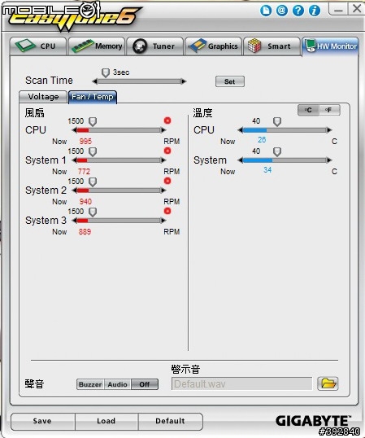Increase CPU temperature threshold right arrow
This screenshot has height=438, width=365.
[x=329, y=130]
